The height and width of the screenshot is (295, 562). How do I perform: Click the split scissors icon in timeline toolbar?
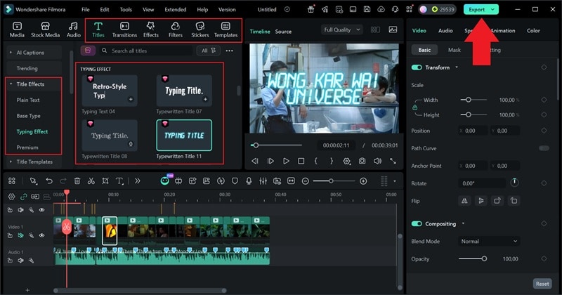pyautogui.click(x=91, y=181)
